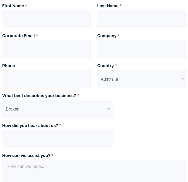The height and width of the screenshot is (182, 188).
Task: Click the Company field label
Action: click(107, 36)
